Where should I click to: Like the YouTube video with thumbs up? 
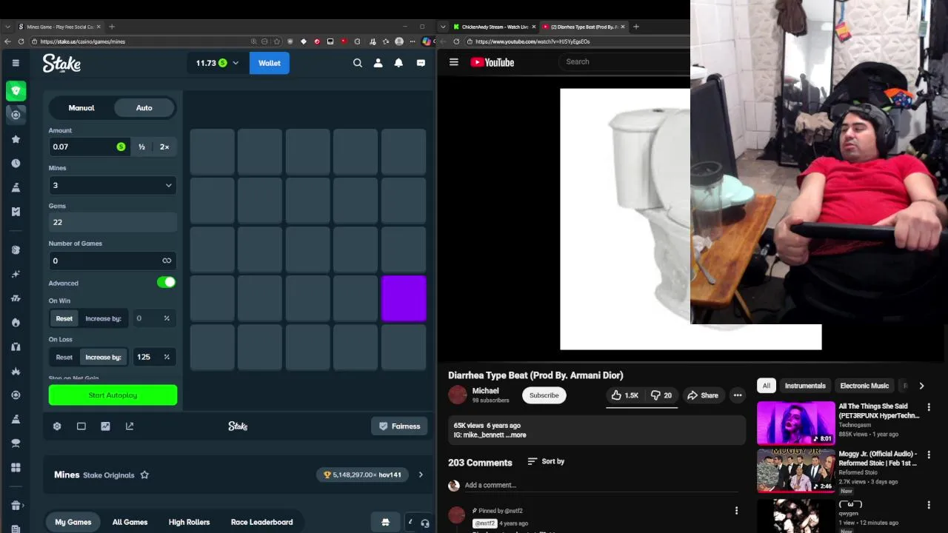(624, 395)
